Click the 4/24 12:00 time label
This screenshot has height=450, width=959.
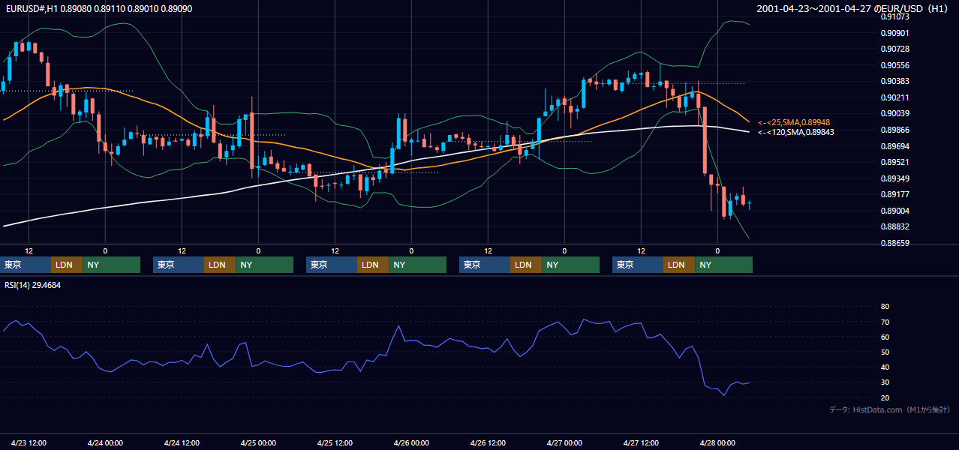(182, 442)
